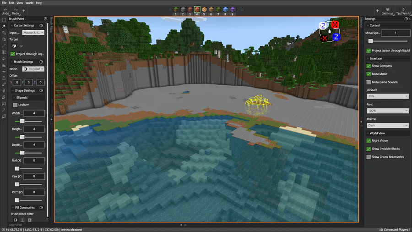Open the View menu
The height and width of the screenshot is (232, 412).
20,3
